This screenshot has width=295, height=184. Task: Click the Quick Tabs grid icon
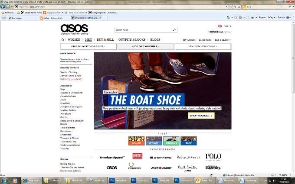[3, 18]
